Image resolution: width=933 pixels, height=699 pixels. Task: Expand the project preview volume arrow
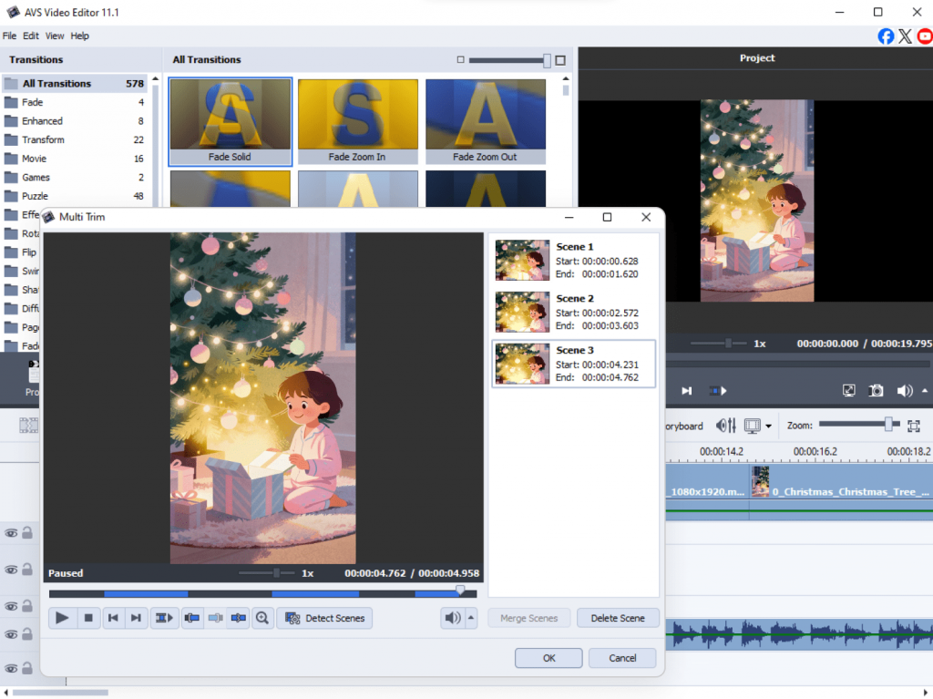[925, 390]
